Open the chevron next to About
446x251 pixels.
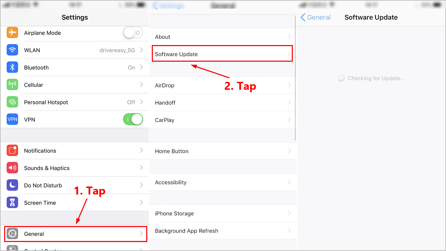coord(289,36)
